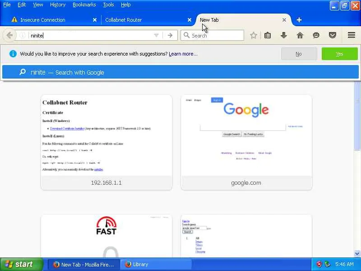Click the magnifier icon in Search box
This screenshot has width=361, height=271.
click(186, 35)
